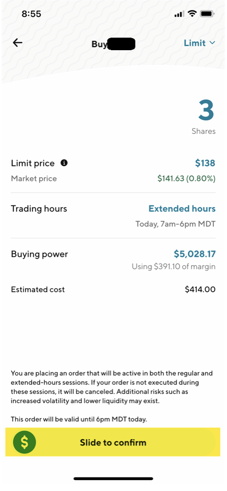Tap the Using $391.10 of margin note
Image resolution: width=227 pixels, height=491 pixels.
point(174,267)
